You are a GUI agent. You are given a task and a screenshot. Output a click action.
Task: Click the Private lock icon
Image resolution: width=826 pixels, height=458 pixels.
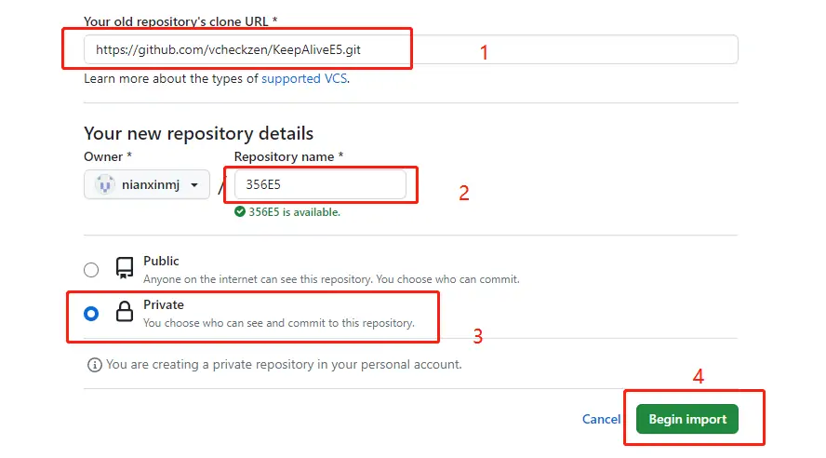[x=124, y=313]
